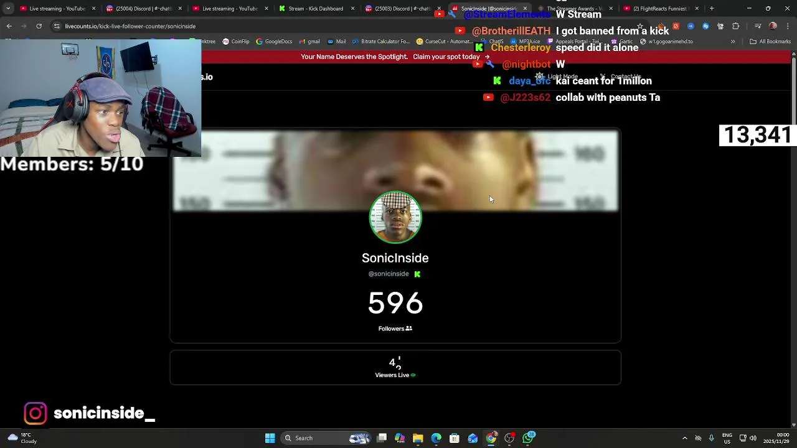Screen dimensions: 797x448
Task: Bookmark this page with the star icon
Action: (x=639, y=26)
